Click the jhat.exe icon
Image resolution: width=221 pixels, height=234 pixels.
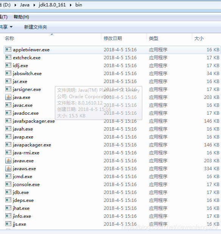8,208
